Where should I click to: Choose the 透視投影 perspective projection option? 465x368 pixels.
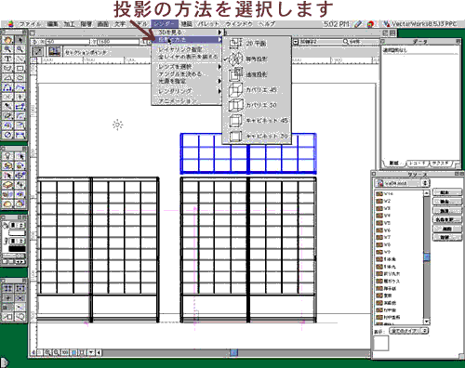[x=257, y=74]
